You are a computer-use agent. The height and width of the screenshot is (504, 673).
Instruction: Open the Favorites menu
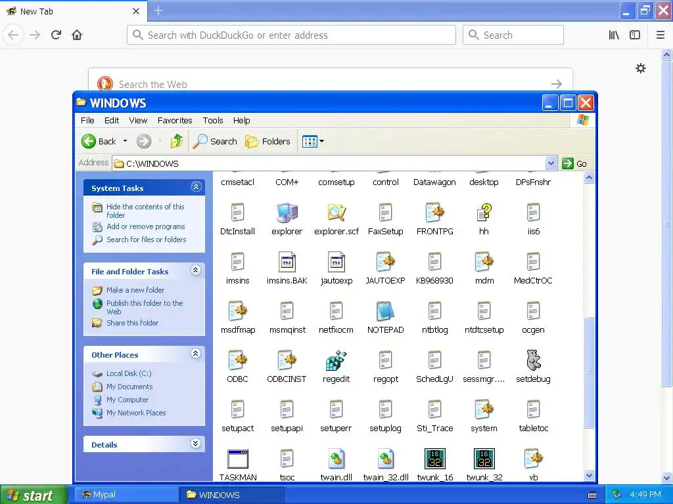175,121
